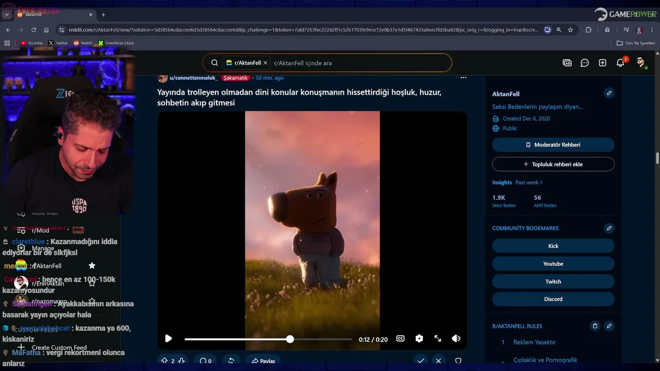Upvote the cennettenmelek_ post
This screenshot has width=660, height=371.
(164, 361)
